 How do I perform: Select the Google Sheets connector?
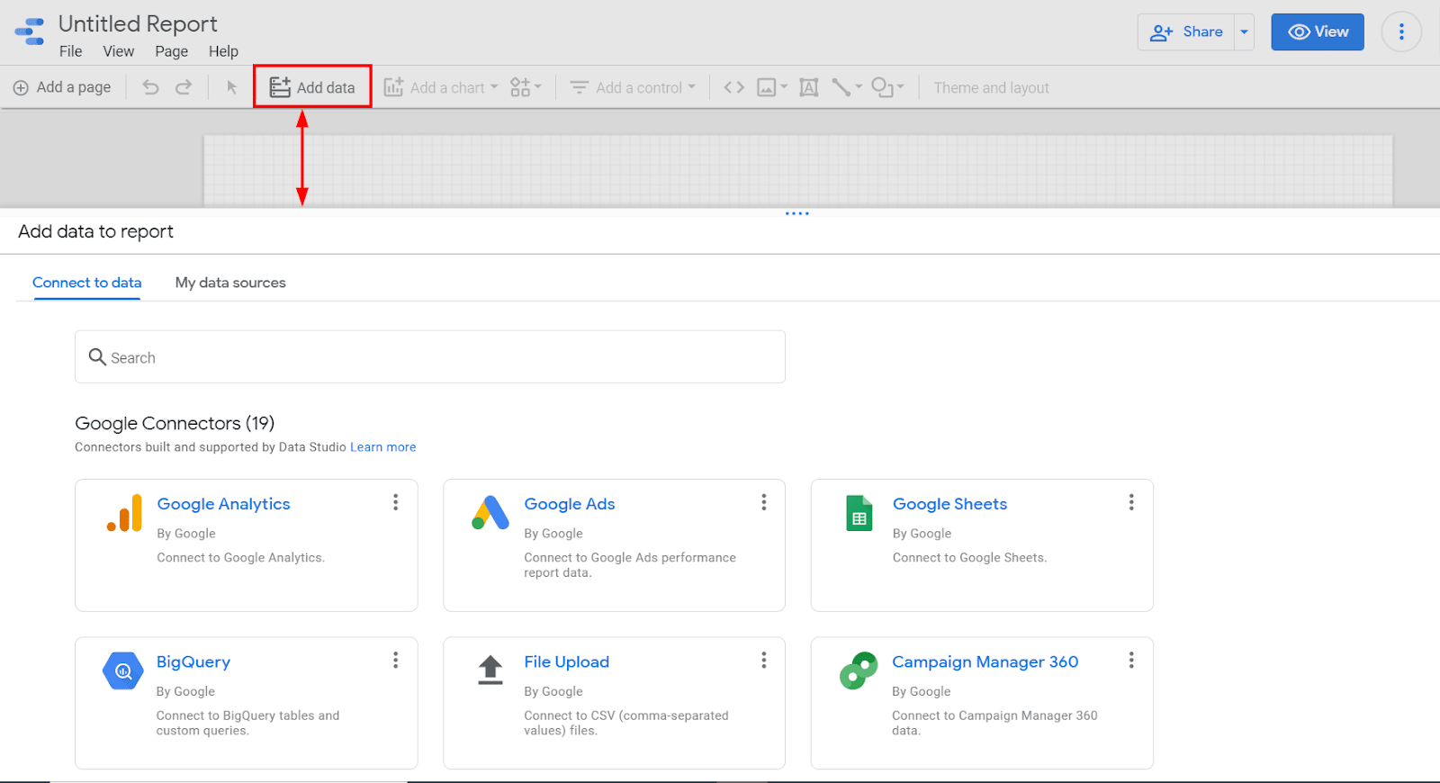[x=982, y=545]
